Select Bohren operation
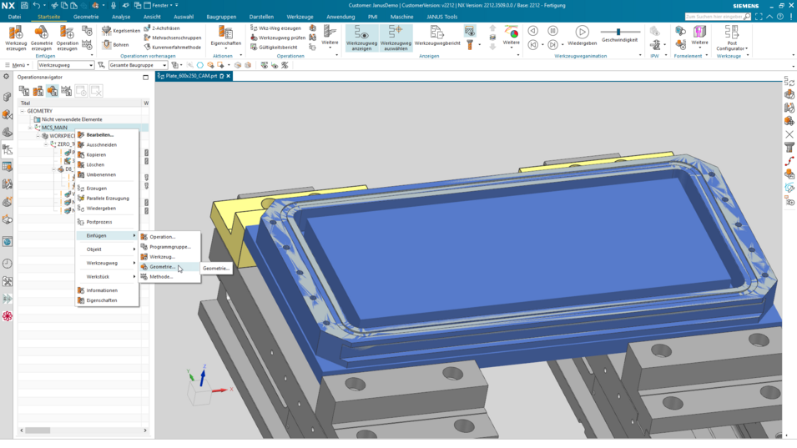The height and width of the screenshot is (448, 797). click(x=116, y=45)
